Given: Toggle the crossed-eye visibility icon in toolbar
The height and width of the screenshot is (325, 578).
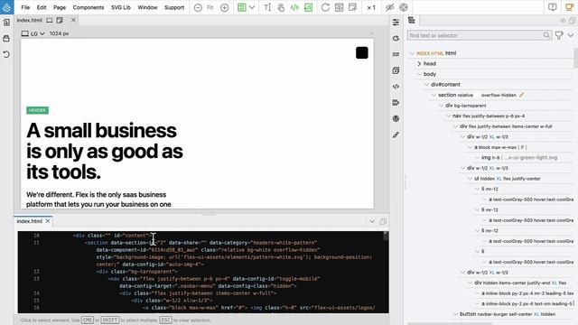Looking at the screenshot, I should [389, 7].
